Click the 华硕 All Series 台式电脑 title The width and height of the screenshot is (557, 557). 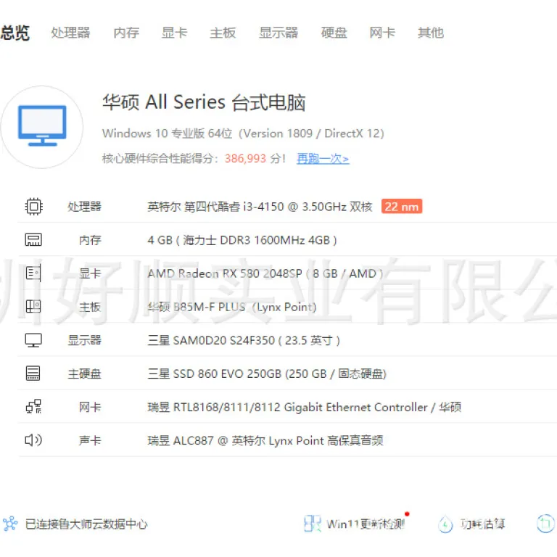click(204, 102)
